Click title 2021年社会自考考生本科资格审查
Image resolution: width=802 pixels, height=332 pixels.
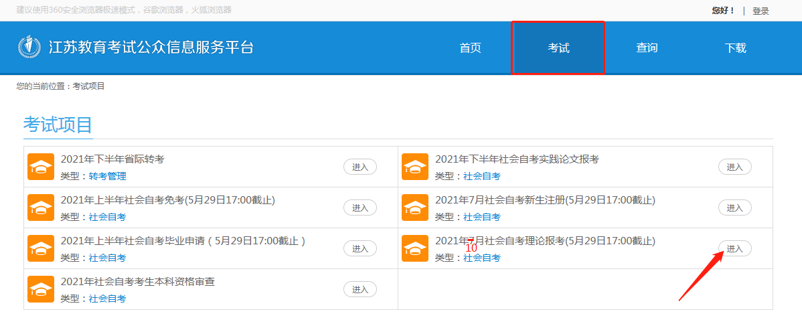click(138, 282)
